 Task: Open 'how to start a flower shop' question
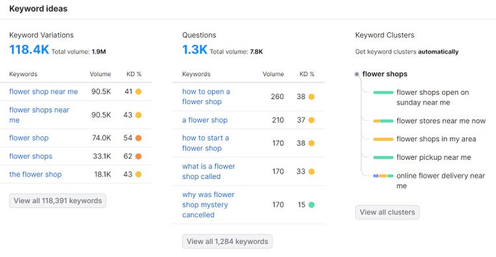(205, 143)
